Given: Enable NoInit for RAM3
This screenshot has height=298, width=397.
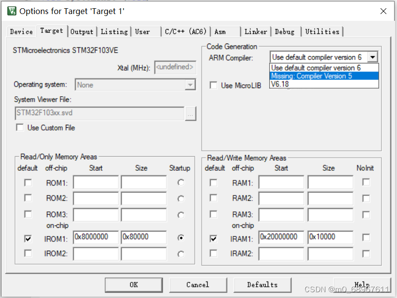Looking at the screenshot, I should pyautogui.click(x=366, y=215).
